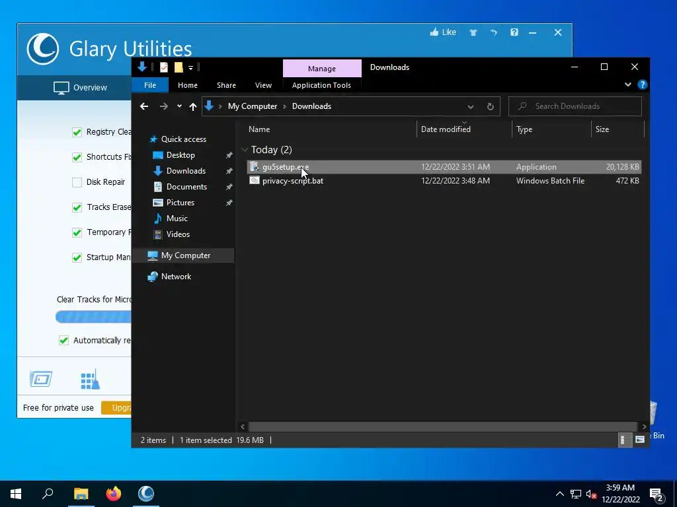Open the help question icon in Glary Utilities

click(514, 32)
